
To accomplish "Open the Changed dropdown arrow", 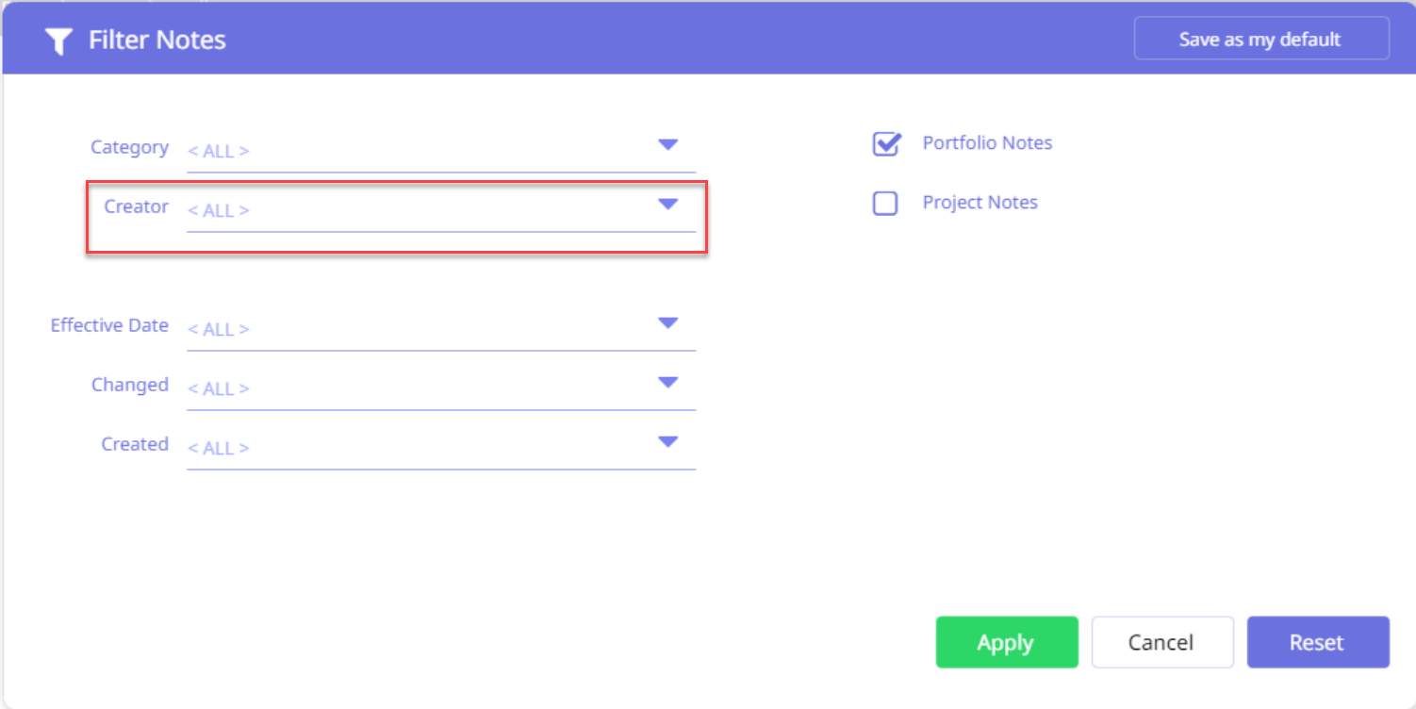I will tap(667, 383).
